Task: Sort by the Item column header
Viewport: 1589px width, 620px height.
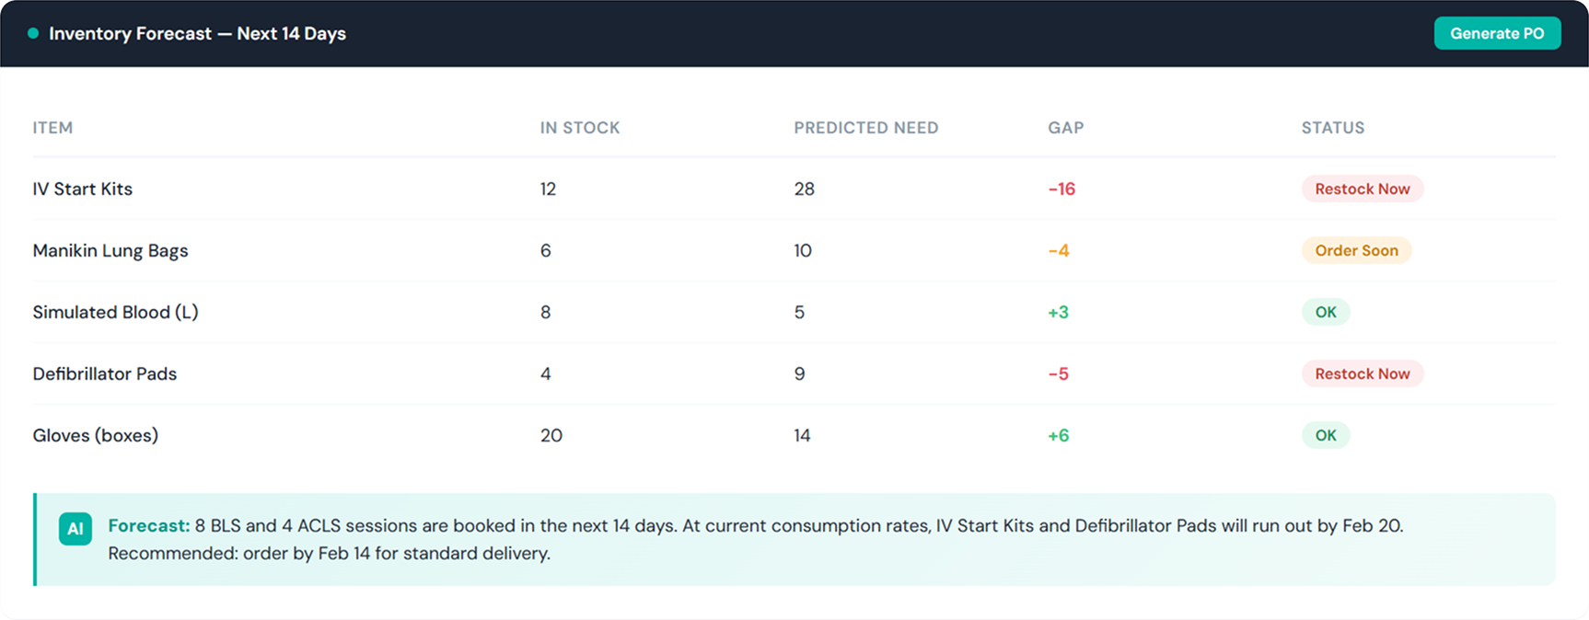Action: [x=52, y=128]
